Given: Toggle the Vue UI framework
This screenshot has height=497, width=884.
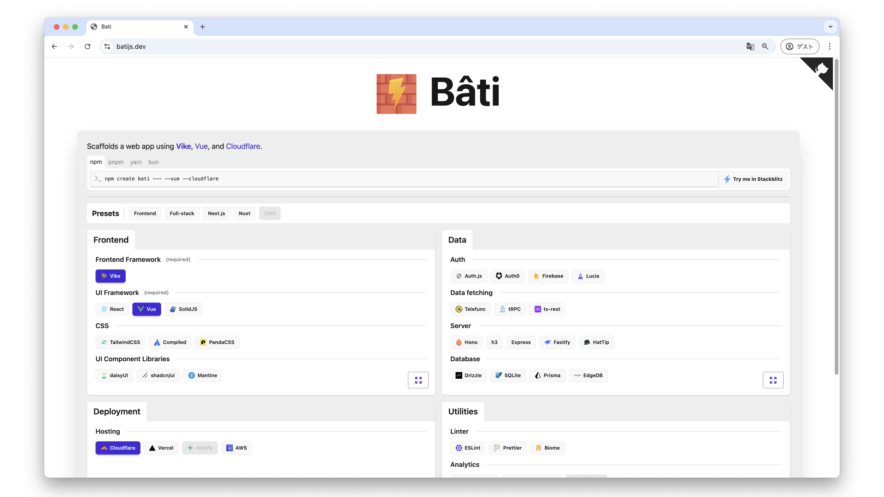Looking at the screenshot, I should (146, 309).
